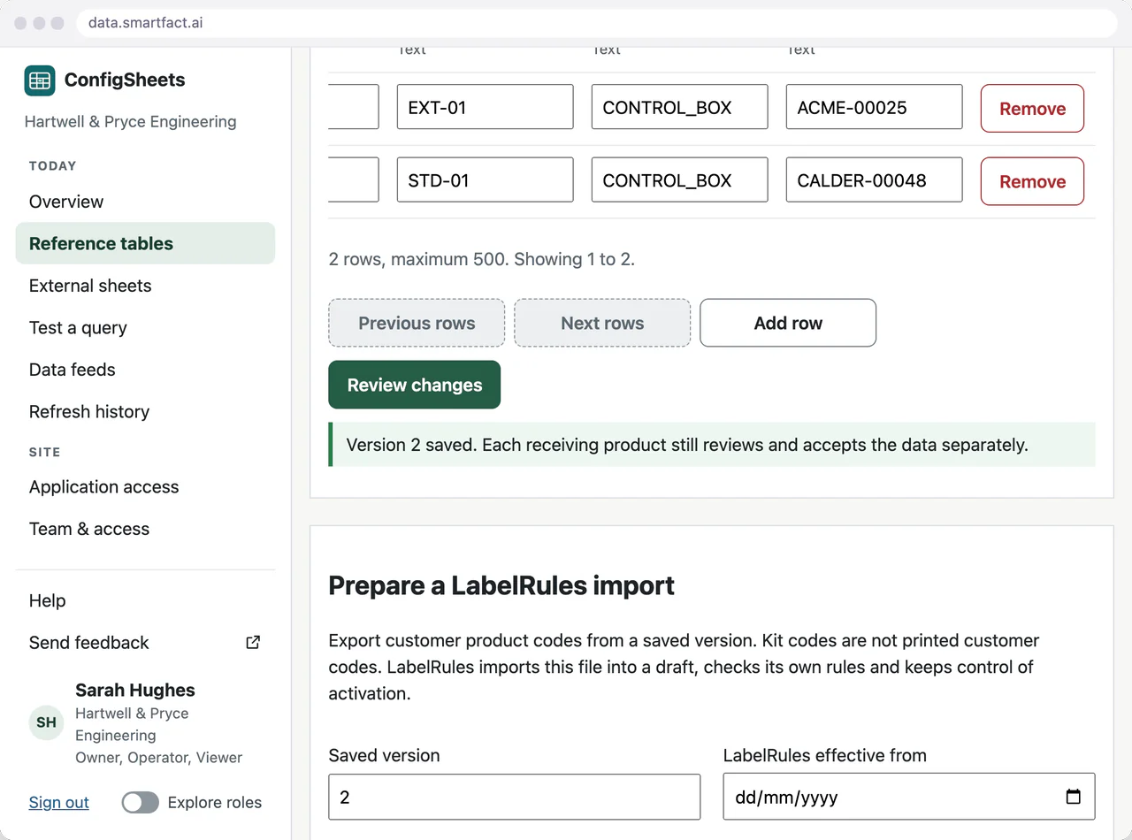Edit the ACME-00025 field
1132x840 pixels.
tap(874, 107)
